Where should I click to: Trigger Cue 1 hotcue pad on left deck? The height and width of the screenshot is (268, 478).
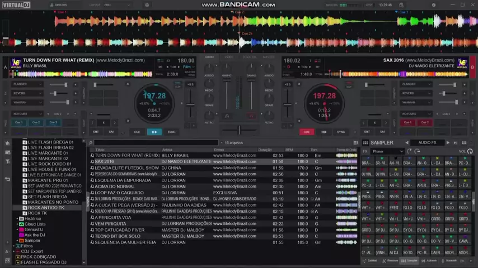[19, 122]
